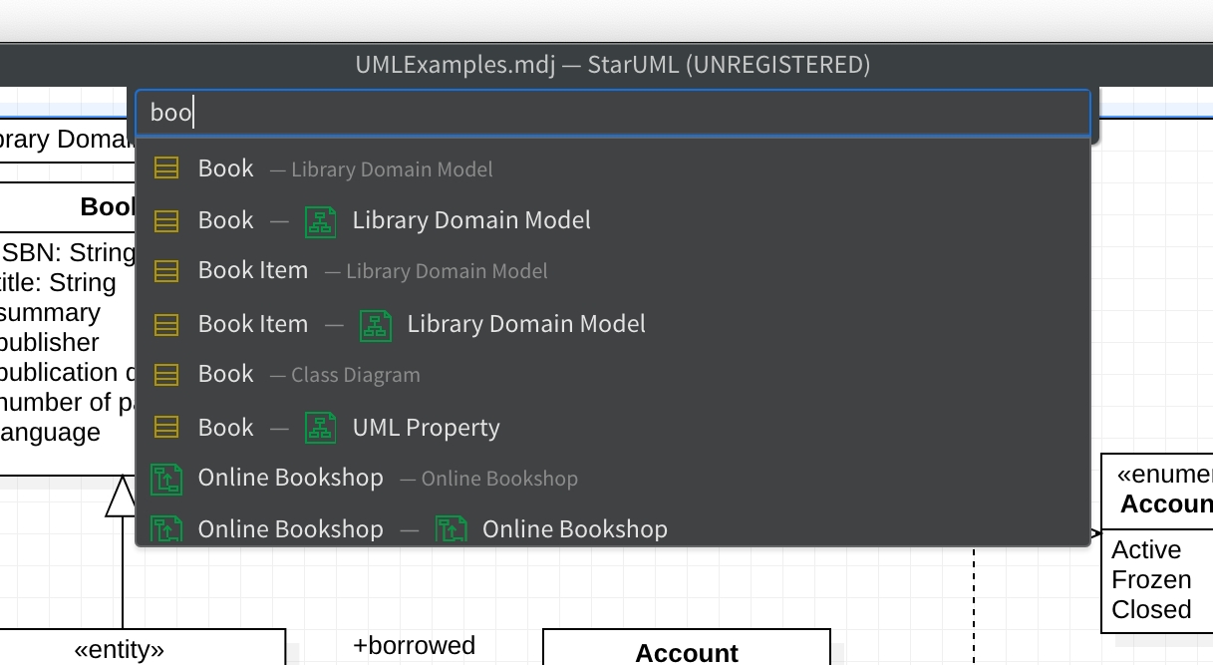This screenshot has height=665, width=1213.
Task: Select the Active enumeration literal
Action: point(1146,549)
